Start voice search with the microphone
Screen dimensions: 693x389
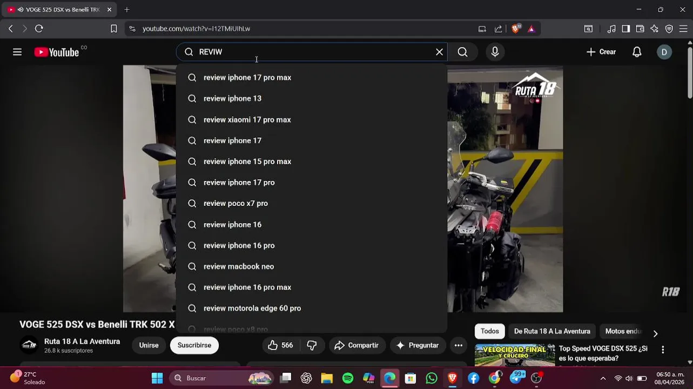click(495, 52)
